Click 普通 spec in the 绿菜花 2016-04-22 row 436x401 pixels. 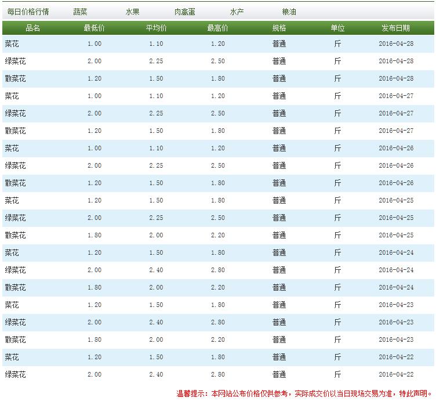pos(279,374)
